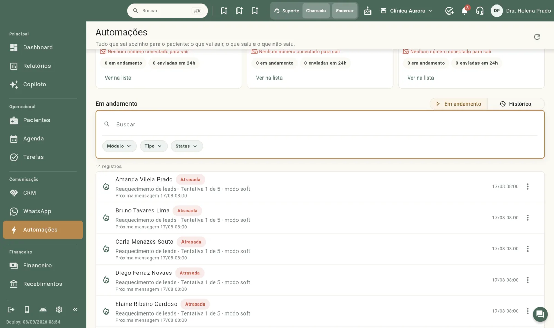Image resolution: width=554 pixels, height=328 pixels.
Task: Click the birthday cake icon
Action: (x=368, y=11)
